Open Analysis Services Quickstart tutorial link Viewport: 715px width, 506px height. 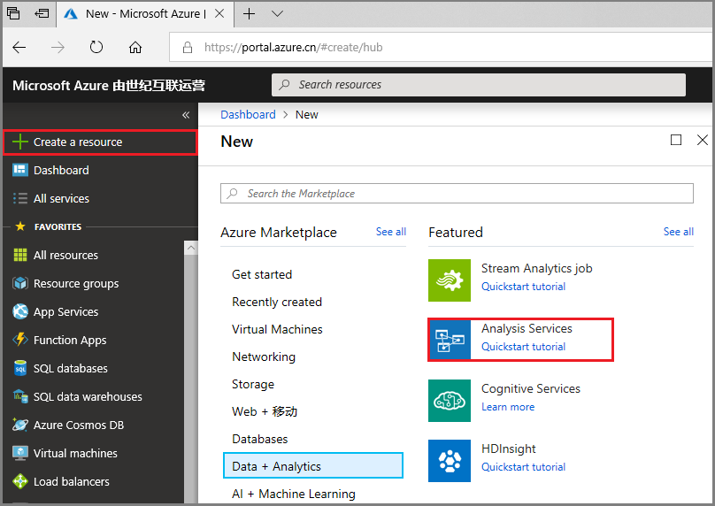pos(523,347)
